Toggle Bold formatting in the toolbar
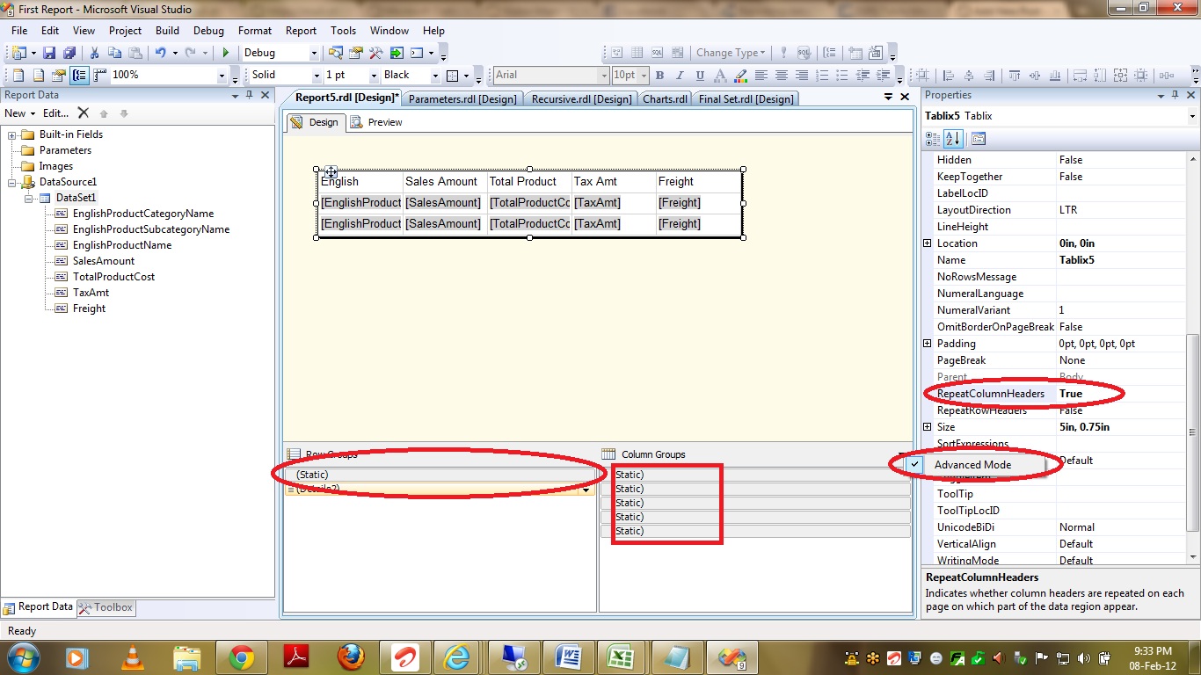 (x=659, y=76)
